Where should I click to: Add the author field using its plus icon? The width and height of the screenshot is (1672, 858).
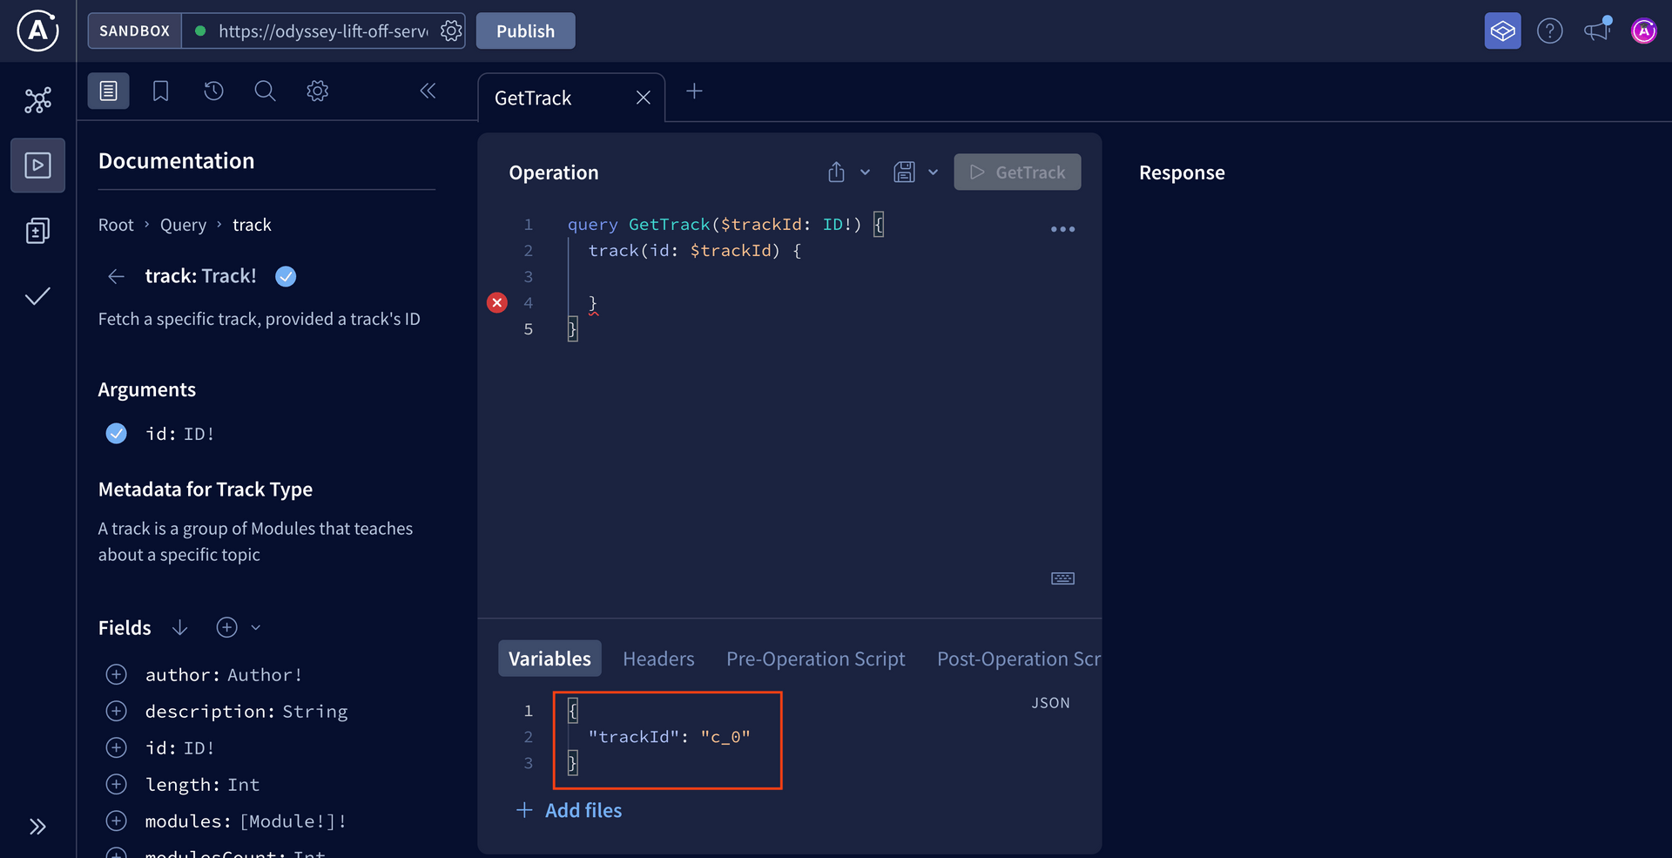(116, 674)
